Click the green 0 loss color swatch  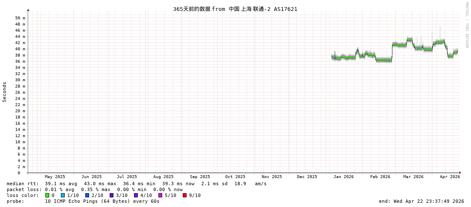[x=47, y=195]
